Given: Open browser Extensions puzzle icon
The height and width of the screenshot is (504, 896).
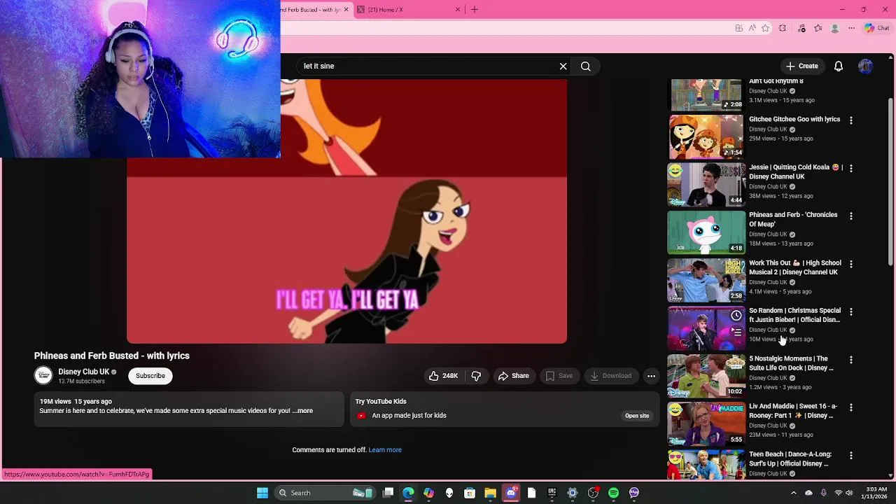Looking at the screenshot, I should [783, 28].
